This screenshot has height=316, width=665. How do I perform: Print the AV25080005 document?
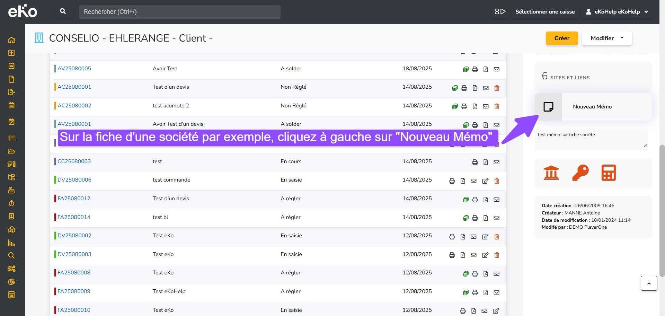click(475, 69)
